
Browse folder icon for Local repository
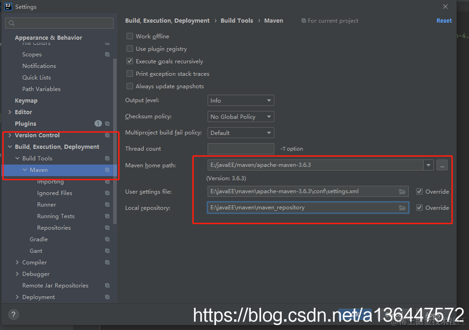pos(402,208)
